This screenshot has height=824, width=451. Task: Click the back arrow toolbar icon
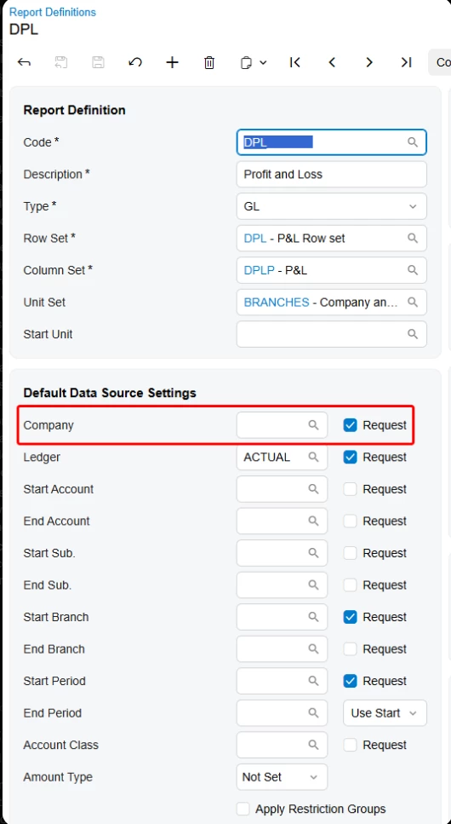(24, 62)
